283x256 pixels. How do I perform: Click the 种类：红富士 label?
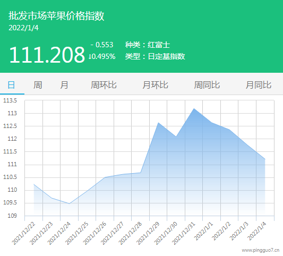[148, 45]
